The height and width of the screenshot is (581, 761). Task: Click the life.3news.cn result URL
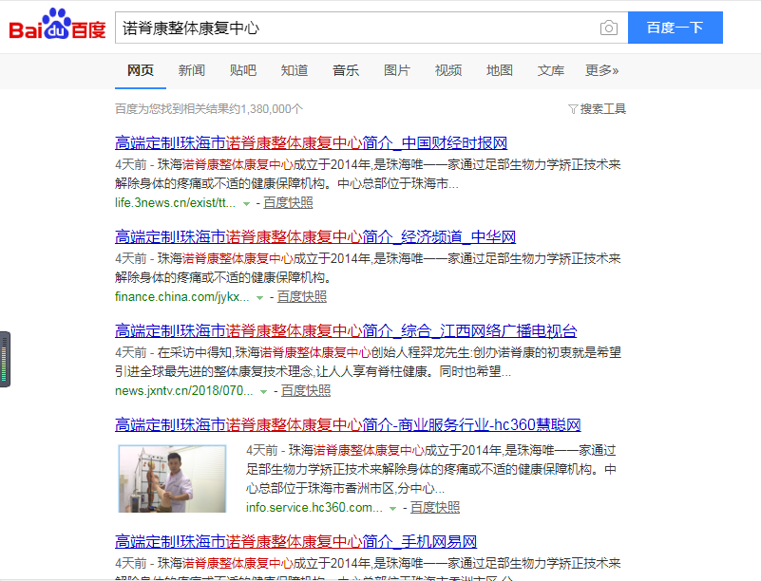[175, 203]
